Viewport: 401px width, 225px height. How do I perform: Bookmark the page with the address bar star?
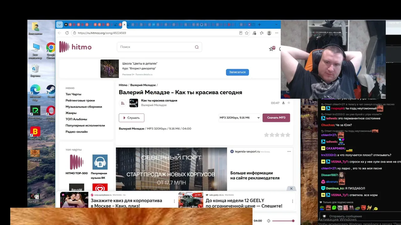click(247, 33)
